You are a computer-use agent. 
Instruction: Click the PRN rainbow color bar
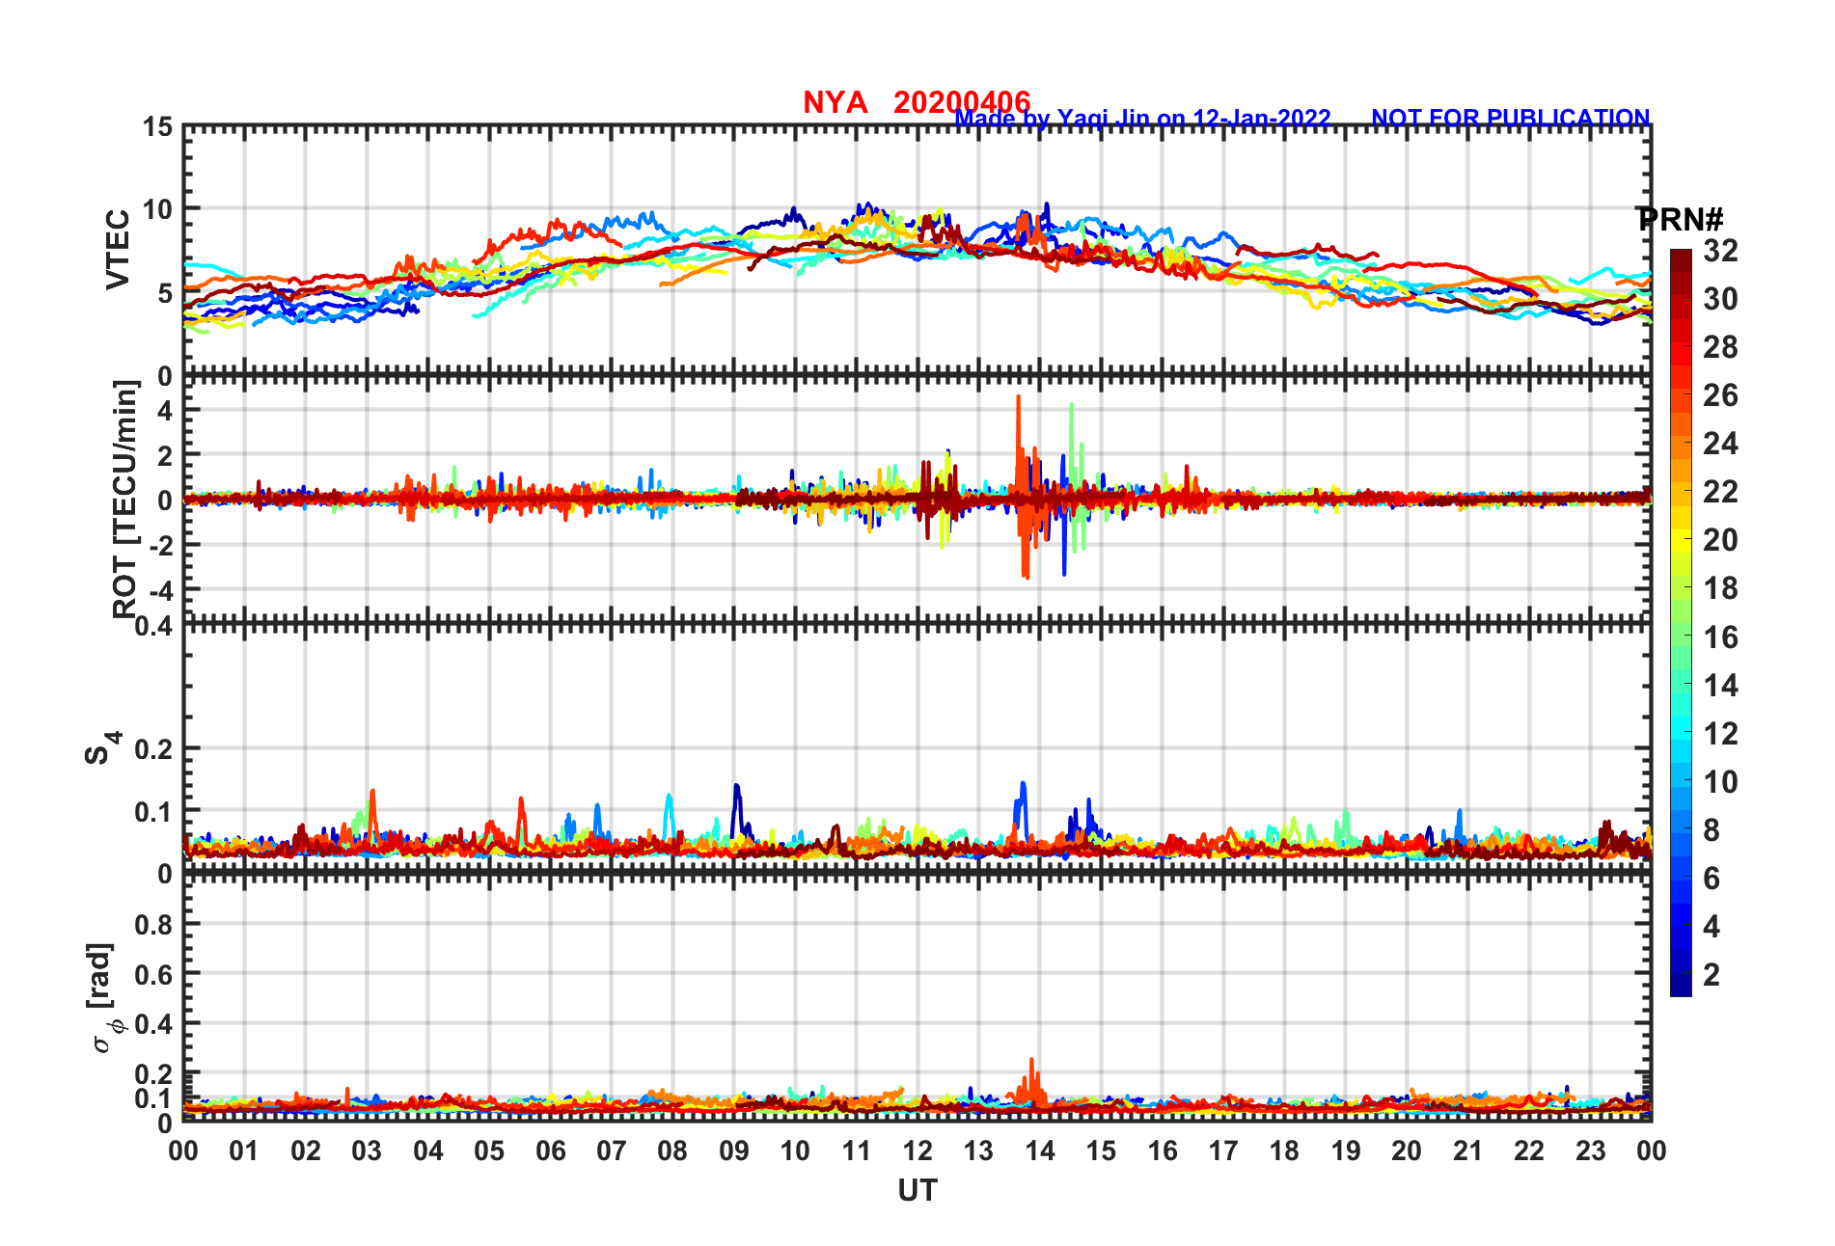tap(1681, 623)
